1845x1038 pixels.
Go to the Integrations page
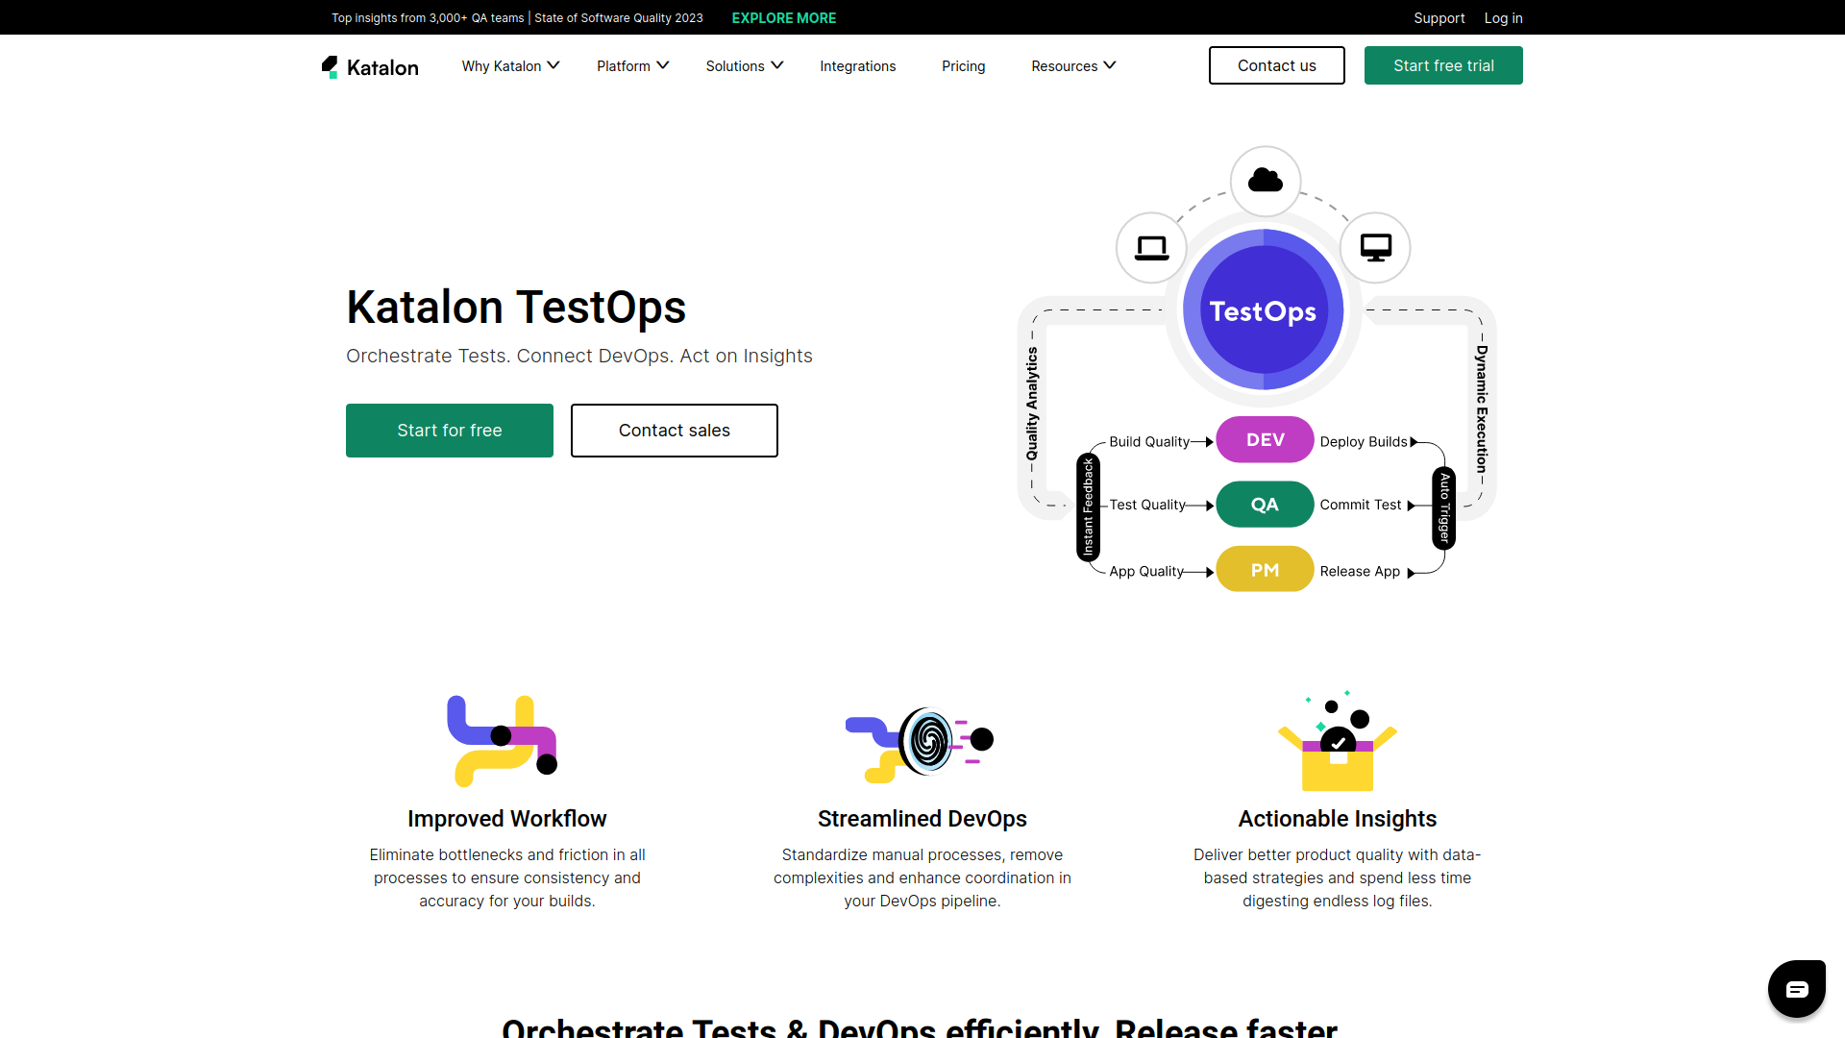(x=857, y=65)
